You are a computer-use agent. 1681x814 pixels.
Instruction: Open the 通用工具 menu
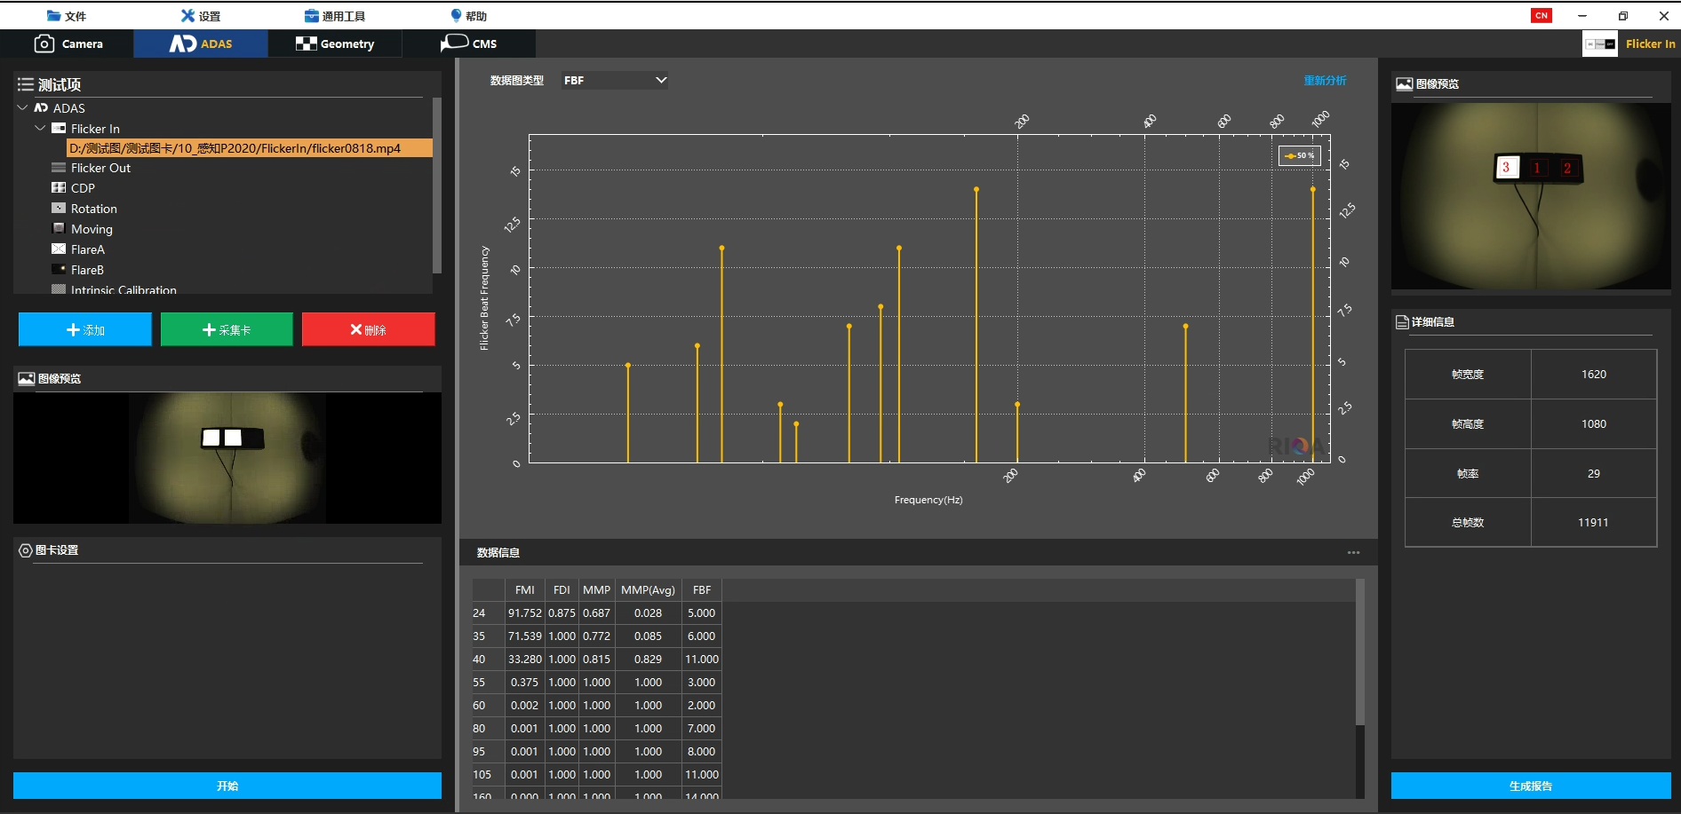pyautogui.click(x=335, y=16)
